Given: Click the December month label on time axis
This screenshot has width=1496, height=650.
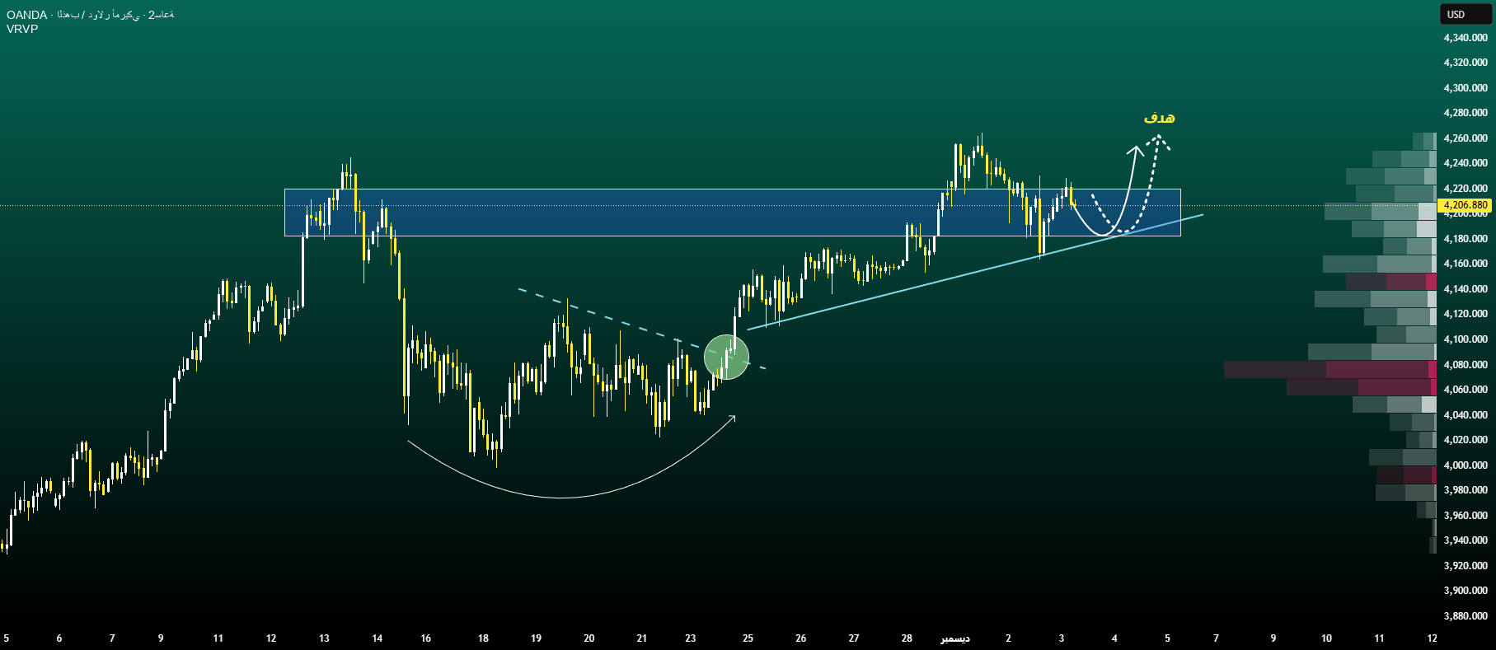Looking at the screenshot, I should click(955, 638).
